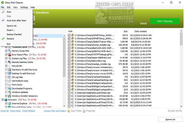184x123 pixels.
Task: Uncheck the Memory Dump Files checkbox
Action: coord(6,51)
